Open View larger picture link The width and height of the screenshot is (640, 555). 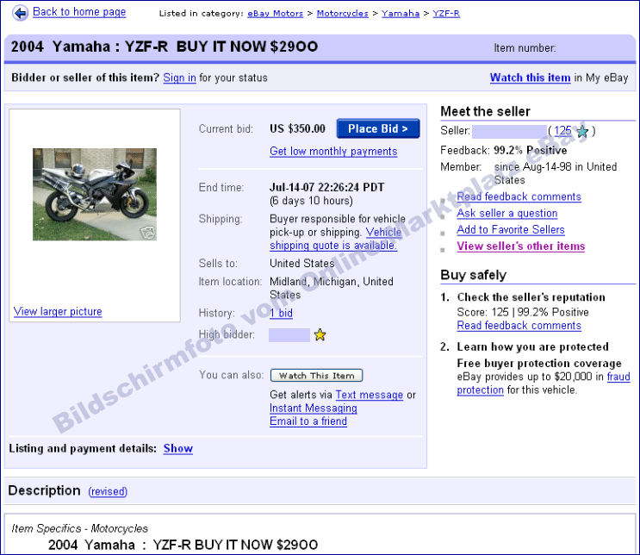58,312
